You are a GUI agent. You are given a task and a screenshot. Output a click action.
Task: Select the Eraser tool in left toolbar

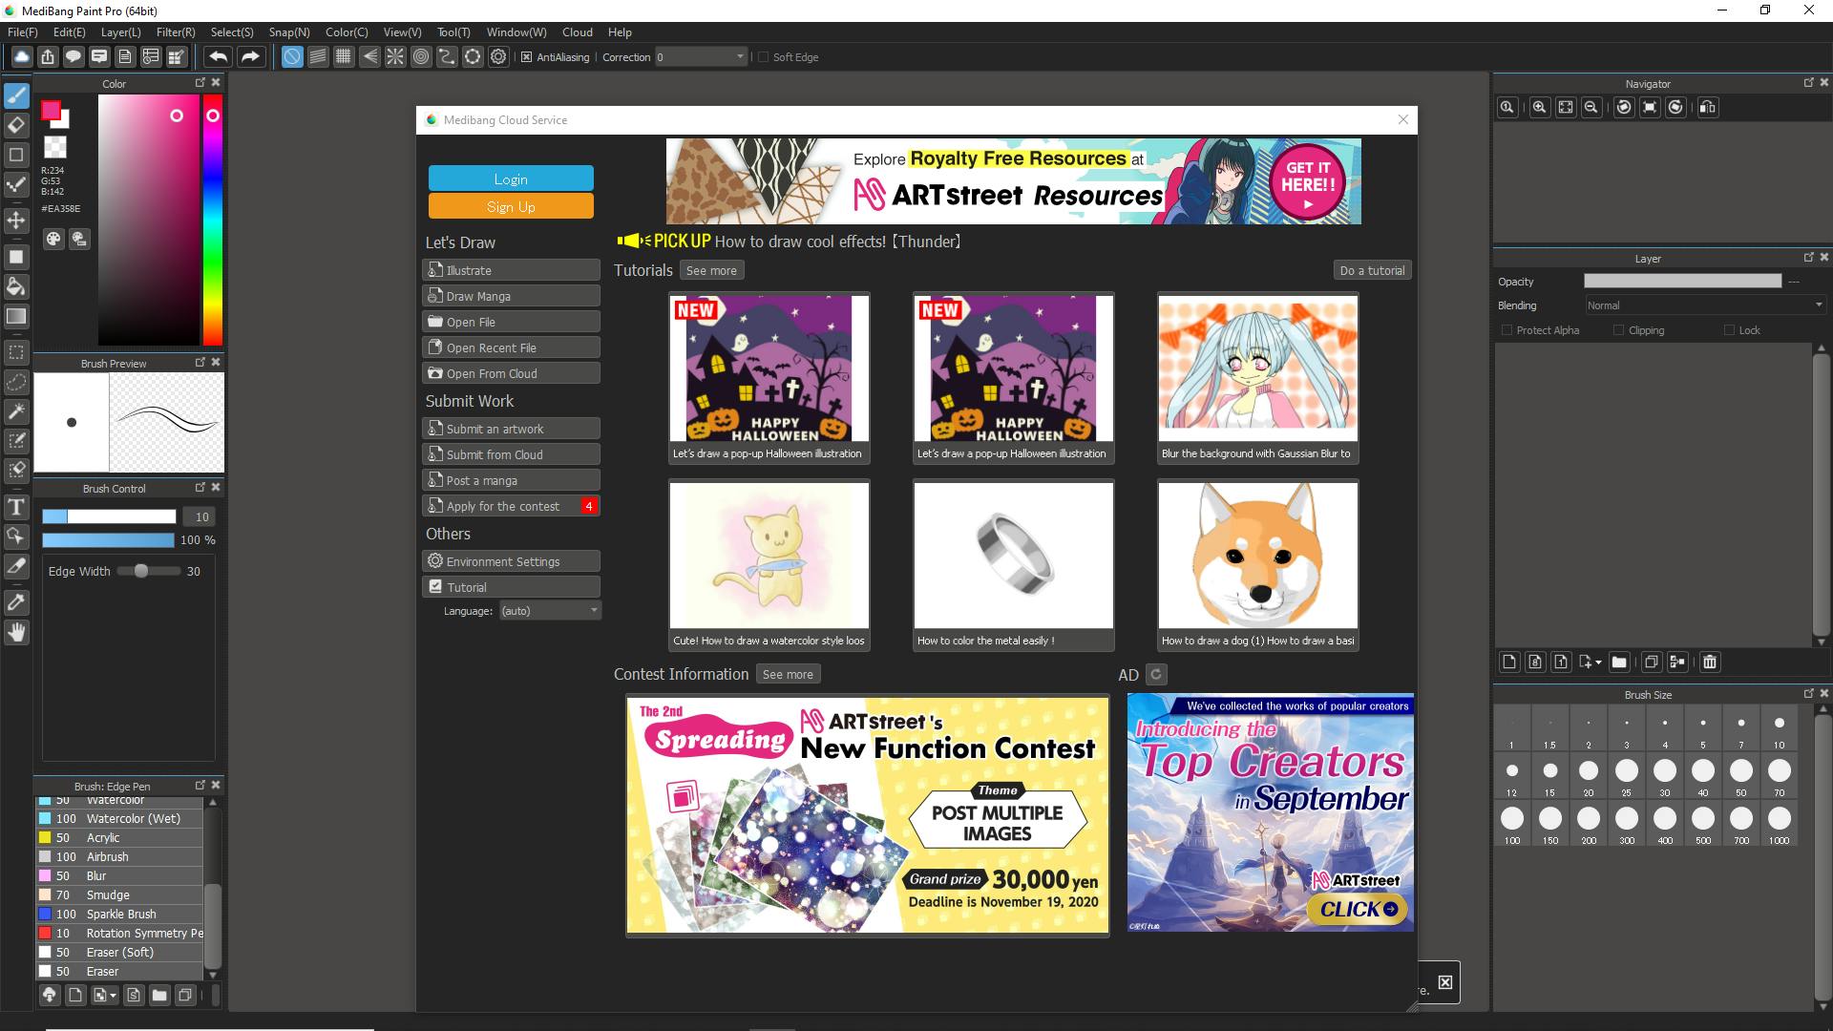[16, 125]
